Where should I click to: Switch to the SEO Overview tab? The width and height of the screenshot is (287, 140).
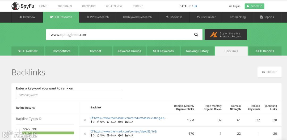[28, 51]
